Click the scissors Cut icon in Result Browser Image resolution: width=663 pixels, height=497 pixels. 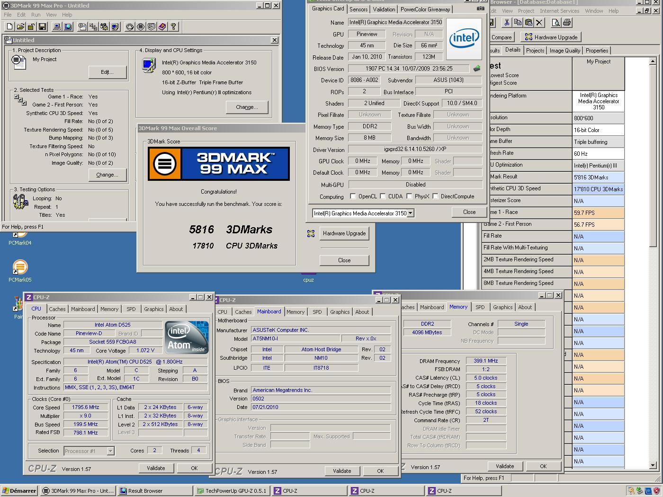point(507,22)
